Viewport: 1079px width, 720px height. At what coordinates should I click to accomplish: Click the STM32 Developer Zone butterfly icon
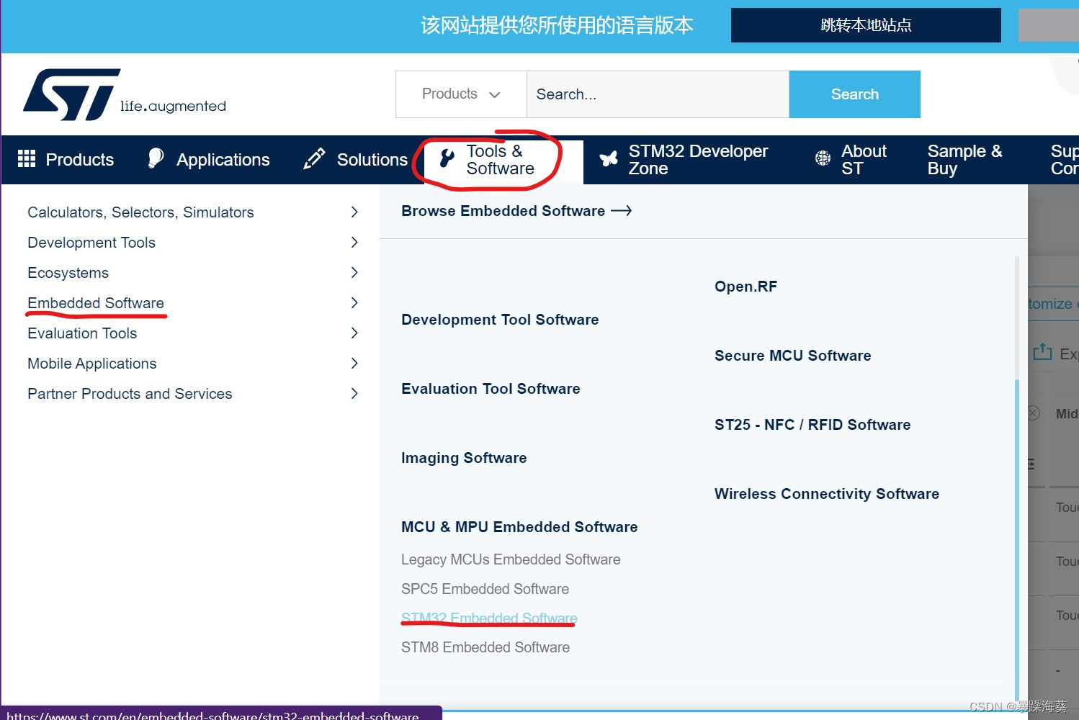[x=609, y=159]
